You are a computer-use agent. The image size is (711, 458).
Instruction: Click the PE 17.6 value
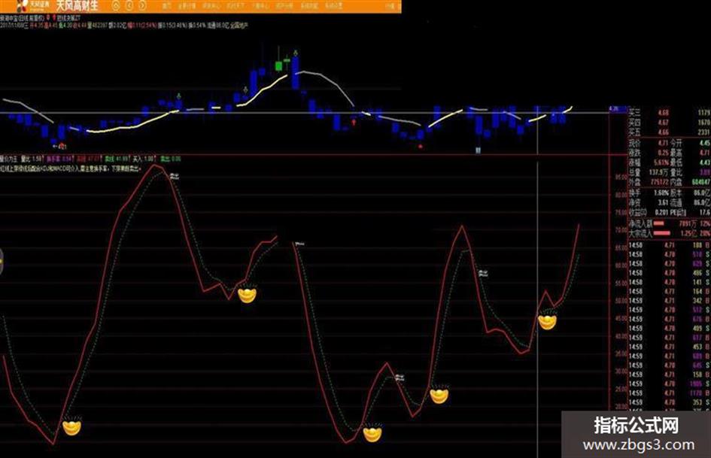705,212
